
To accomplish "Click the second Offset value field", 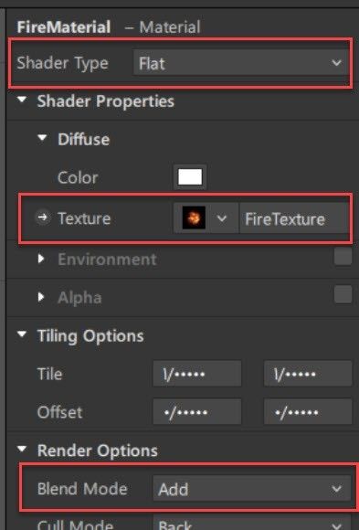I will (x=308, y=412).
